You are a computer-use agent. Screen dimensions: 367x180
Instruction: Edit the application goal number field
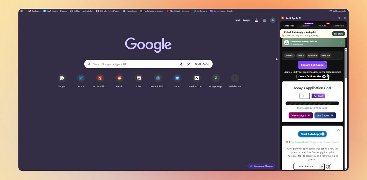[x=304, y=96]
